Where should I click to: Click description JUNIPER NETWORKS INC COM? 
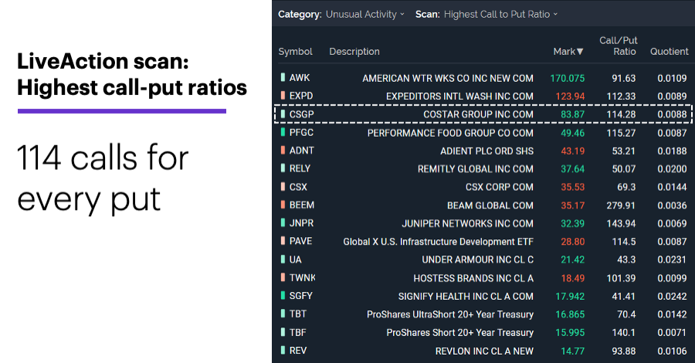click(x=468, y=224)
